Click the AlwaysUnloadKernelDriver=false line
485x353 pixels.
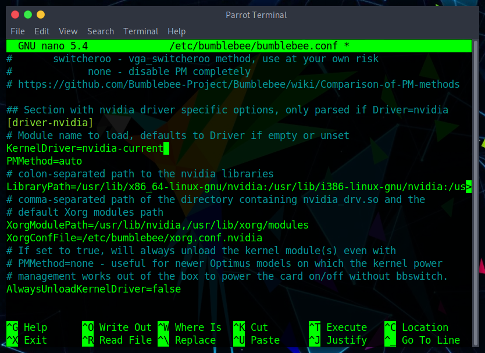[94, 289]
